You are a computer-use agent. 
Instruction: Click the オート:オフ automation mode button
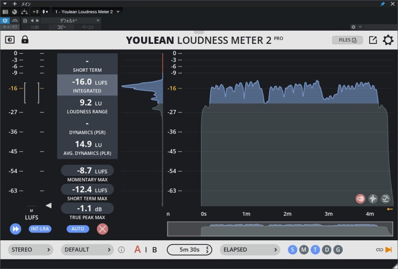click(10, 27)
